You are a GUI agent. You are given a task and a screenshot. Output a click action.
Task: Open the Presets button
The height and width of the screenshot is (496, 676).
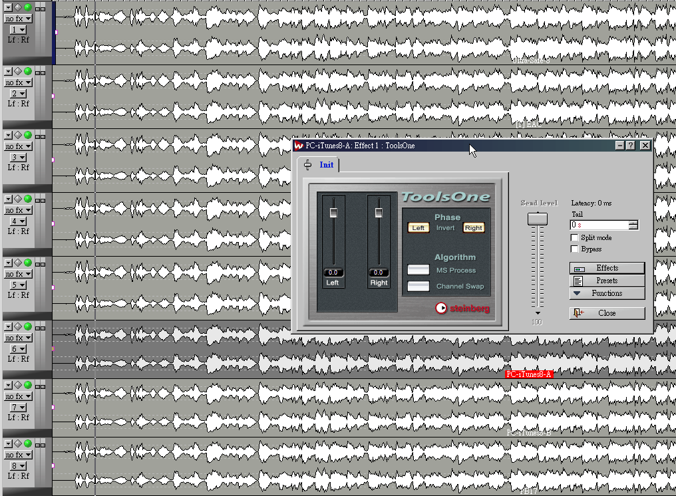coord(607,281)
